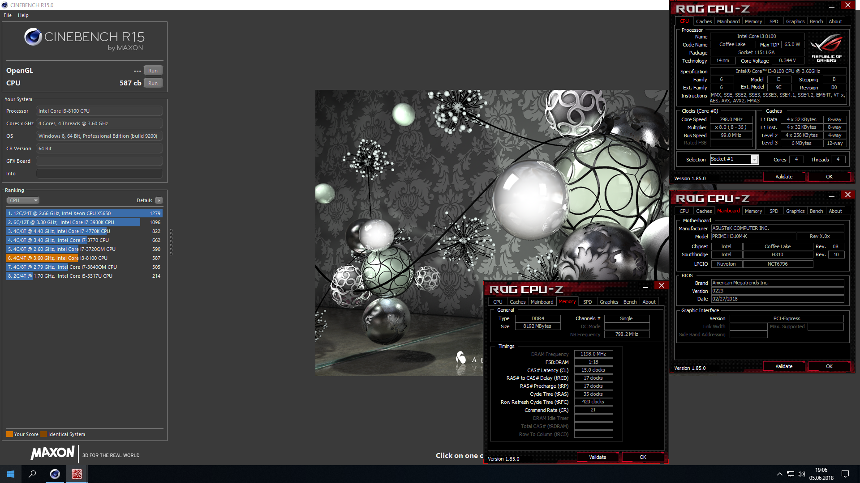Viewport: 860px width, 483px height.
Task: Select the Xeon X5650 ranking entry
Action: 84,213
